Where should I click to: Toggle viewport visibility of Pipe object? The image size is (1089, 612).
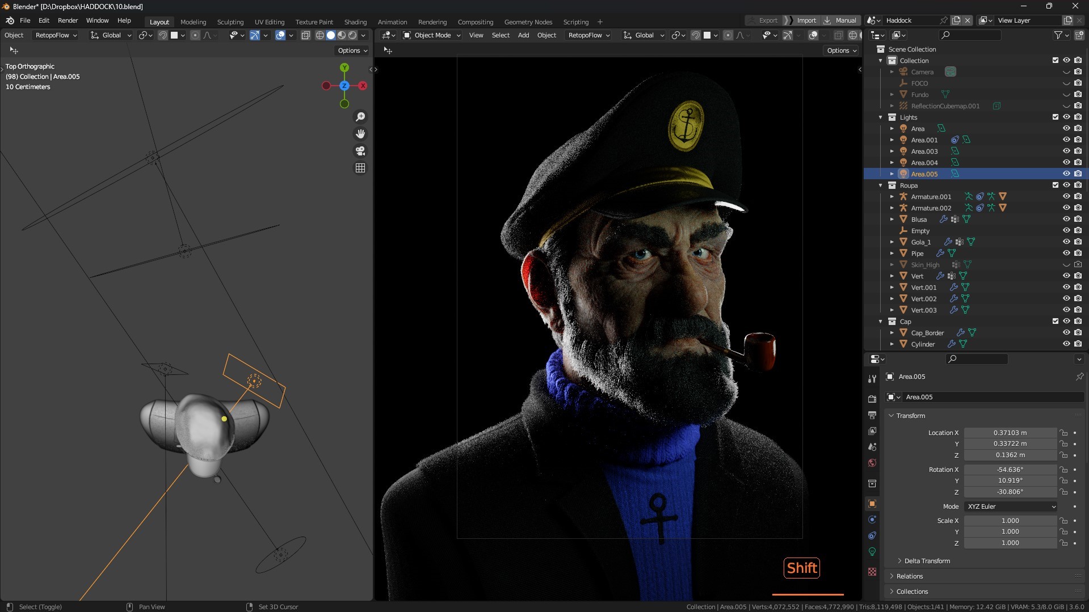1066,253
